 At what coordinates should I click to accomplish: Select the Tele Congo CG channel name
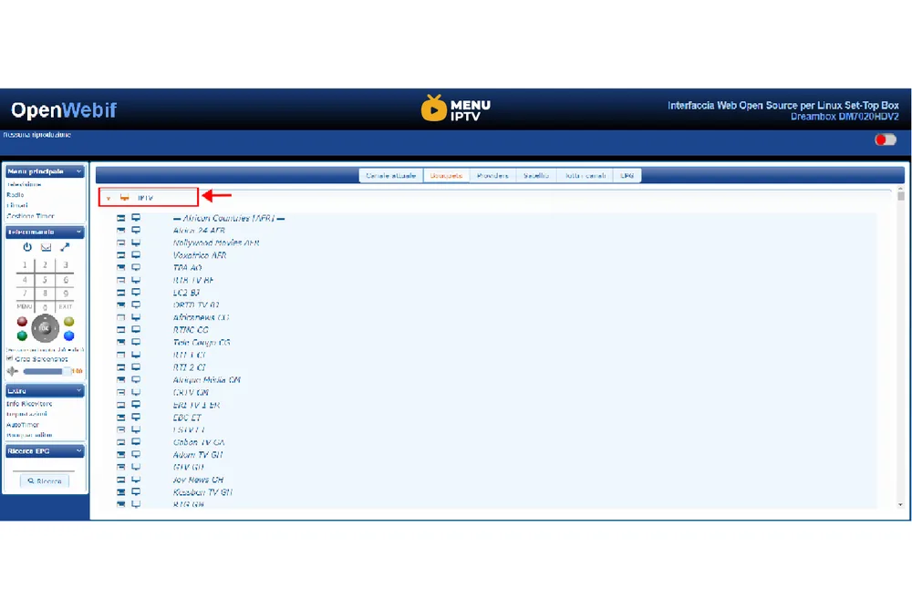coord(202,343)
